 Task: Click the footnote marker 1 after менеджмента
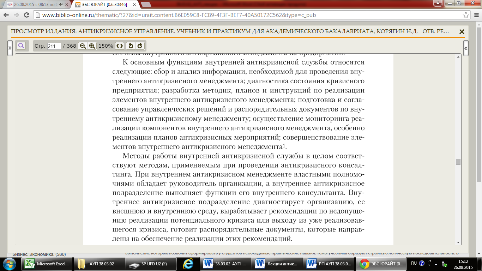(x=284, y=145)
